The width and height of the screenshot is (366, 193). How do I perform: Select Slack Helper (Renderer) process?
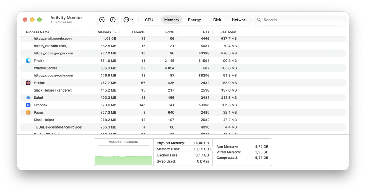coord(183,90)
